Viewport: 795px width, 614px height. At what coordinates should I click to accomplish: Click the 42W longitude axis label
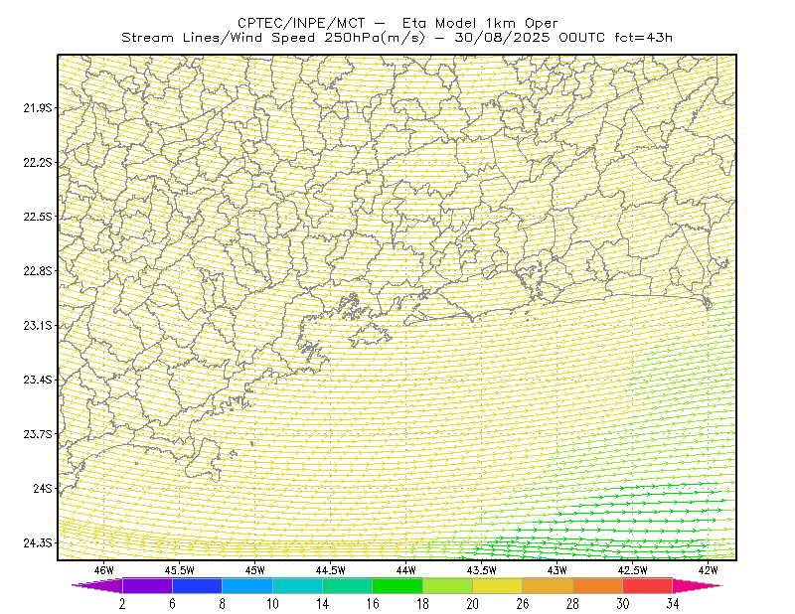tap(708, 570)
